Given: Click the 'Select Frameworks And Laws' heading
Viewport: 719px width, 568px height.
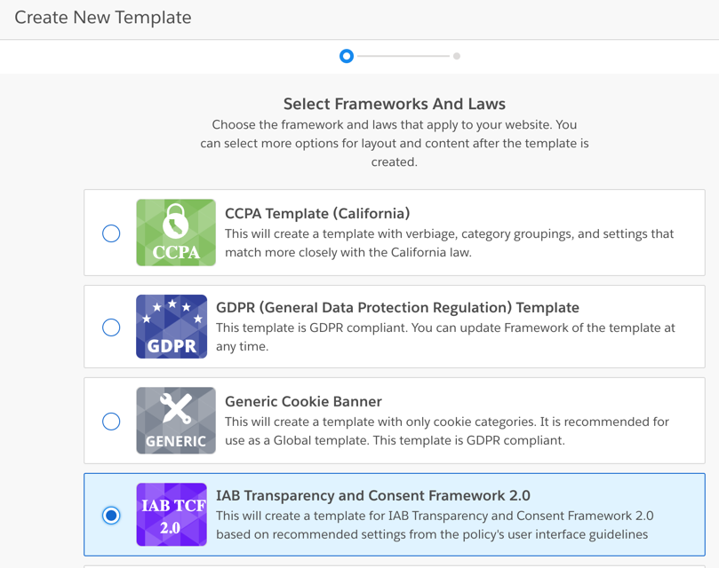Looking at the screenshot, I should pyautogui.click(x=395, y=104).
